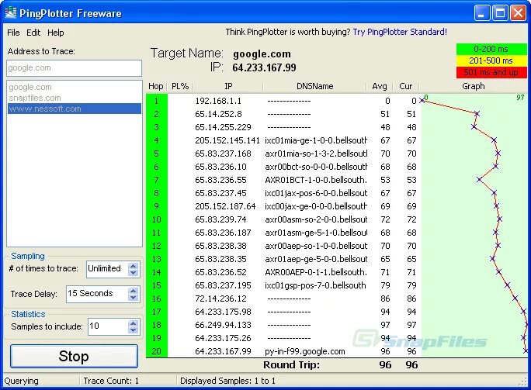Select hop 2 IP 65.14.252.8
This screenshot has width=531, height=390.
click(218, 114)
